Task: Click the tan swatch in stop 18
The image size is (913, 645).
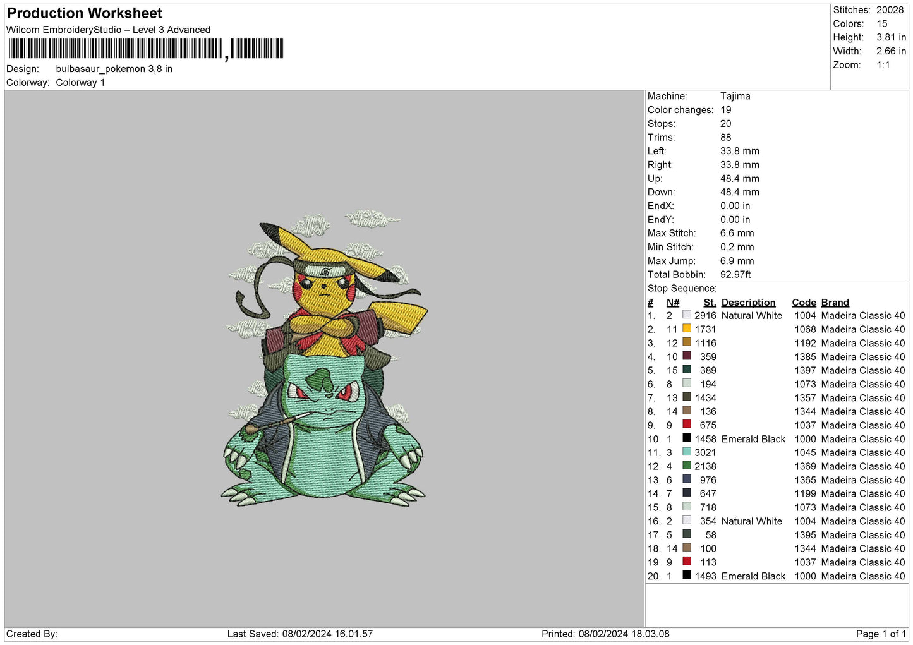Action: click(x=687, y=548)
